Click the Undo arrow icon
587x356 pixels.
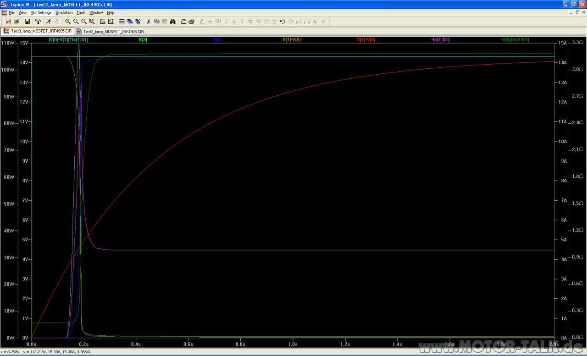tap(282, 22)
